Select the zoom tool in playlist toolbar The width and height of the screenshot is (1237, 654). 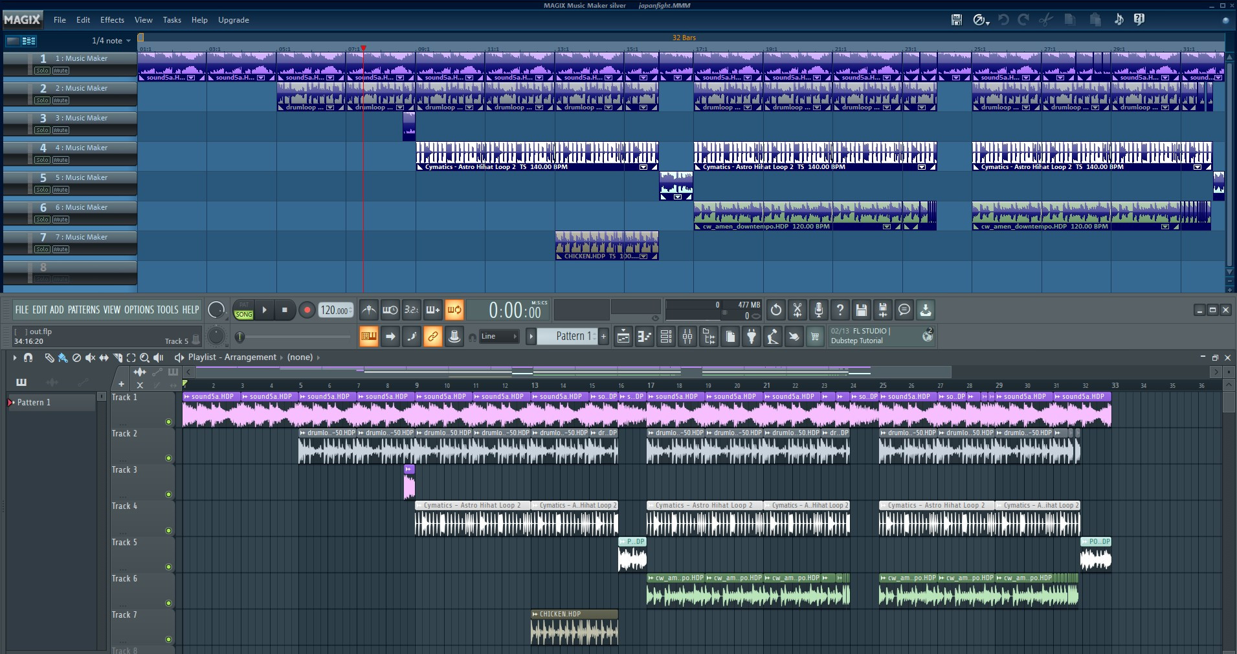144,357
